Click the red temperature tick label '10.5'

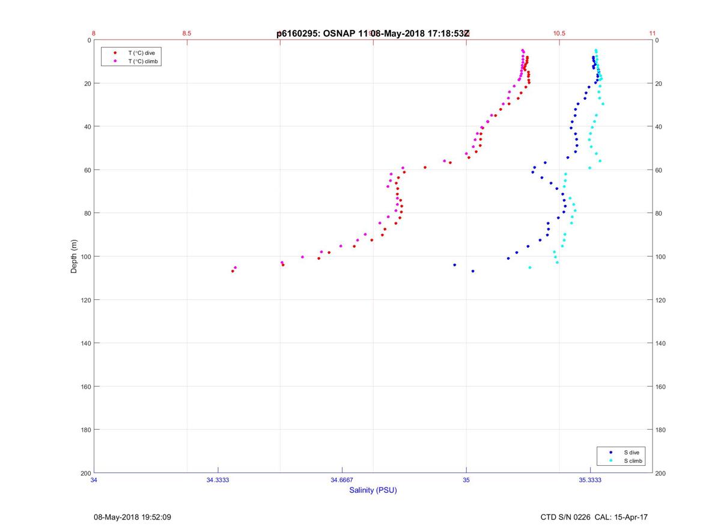[559, 34]
